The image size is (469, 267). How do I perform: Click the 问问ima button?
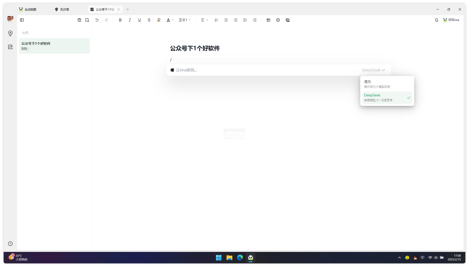(451, 20)
